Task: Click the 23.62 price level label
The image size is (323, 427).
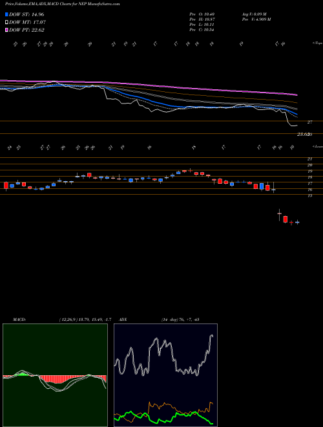Action: 303,135
